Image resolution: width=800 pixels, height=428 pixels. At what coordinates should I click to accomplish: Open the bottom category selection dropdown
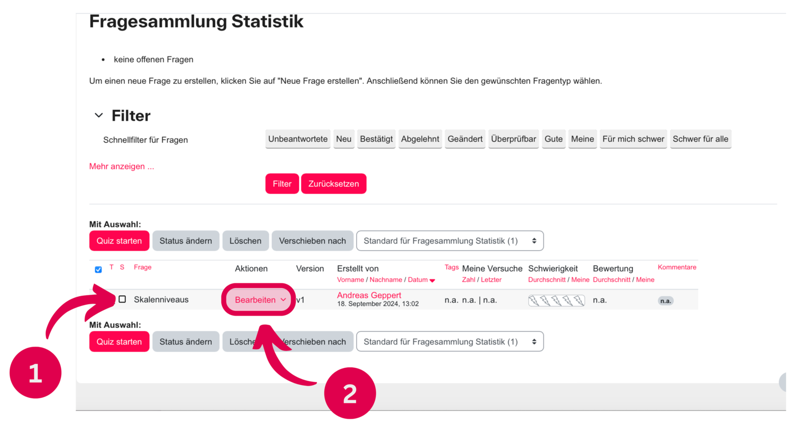(450, 342)
